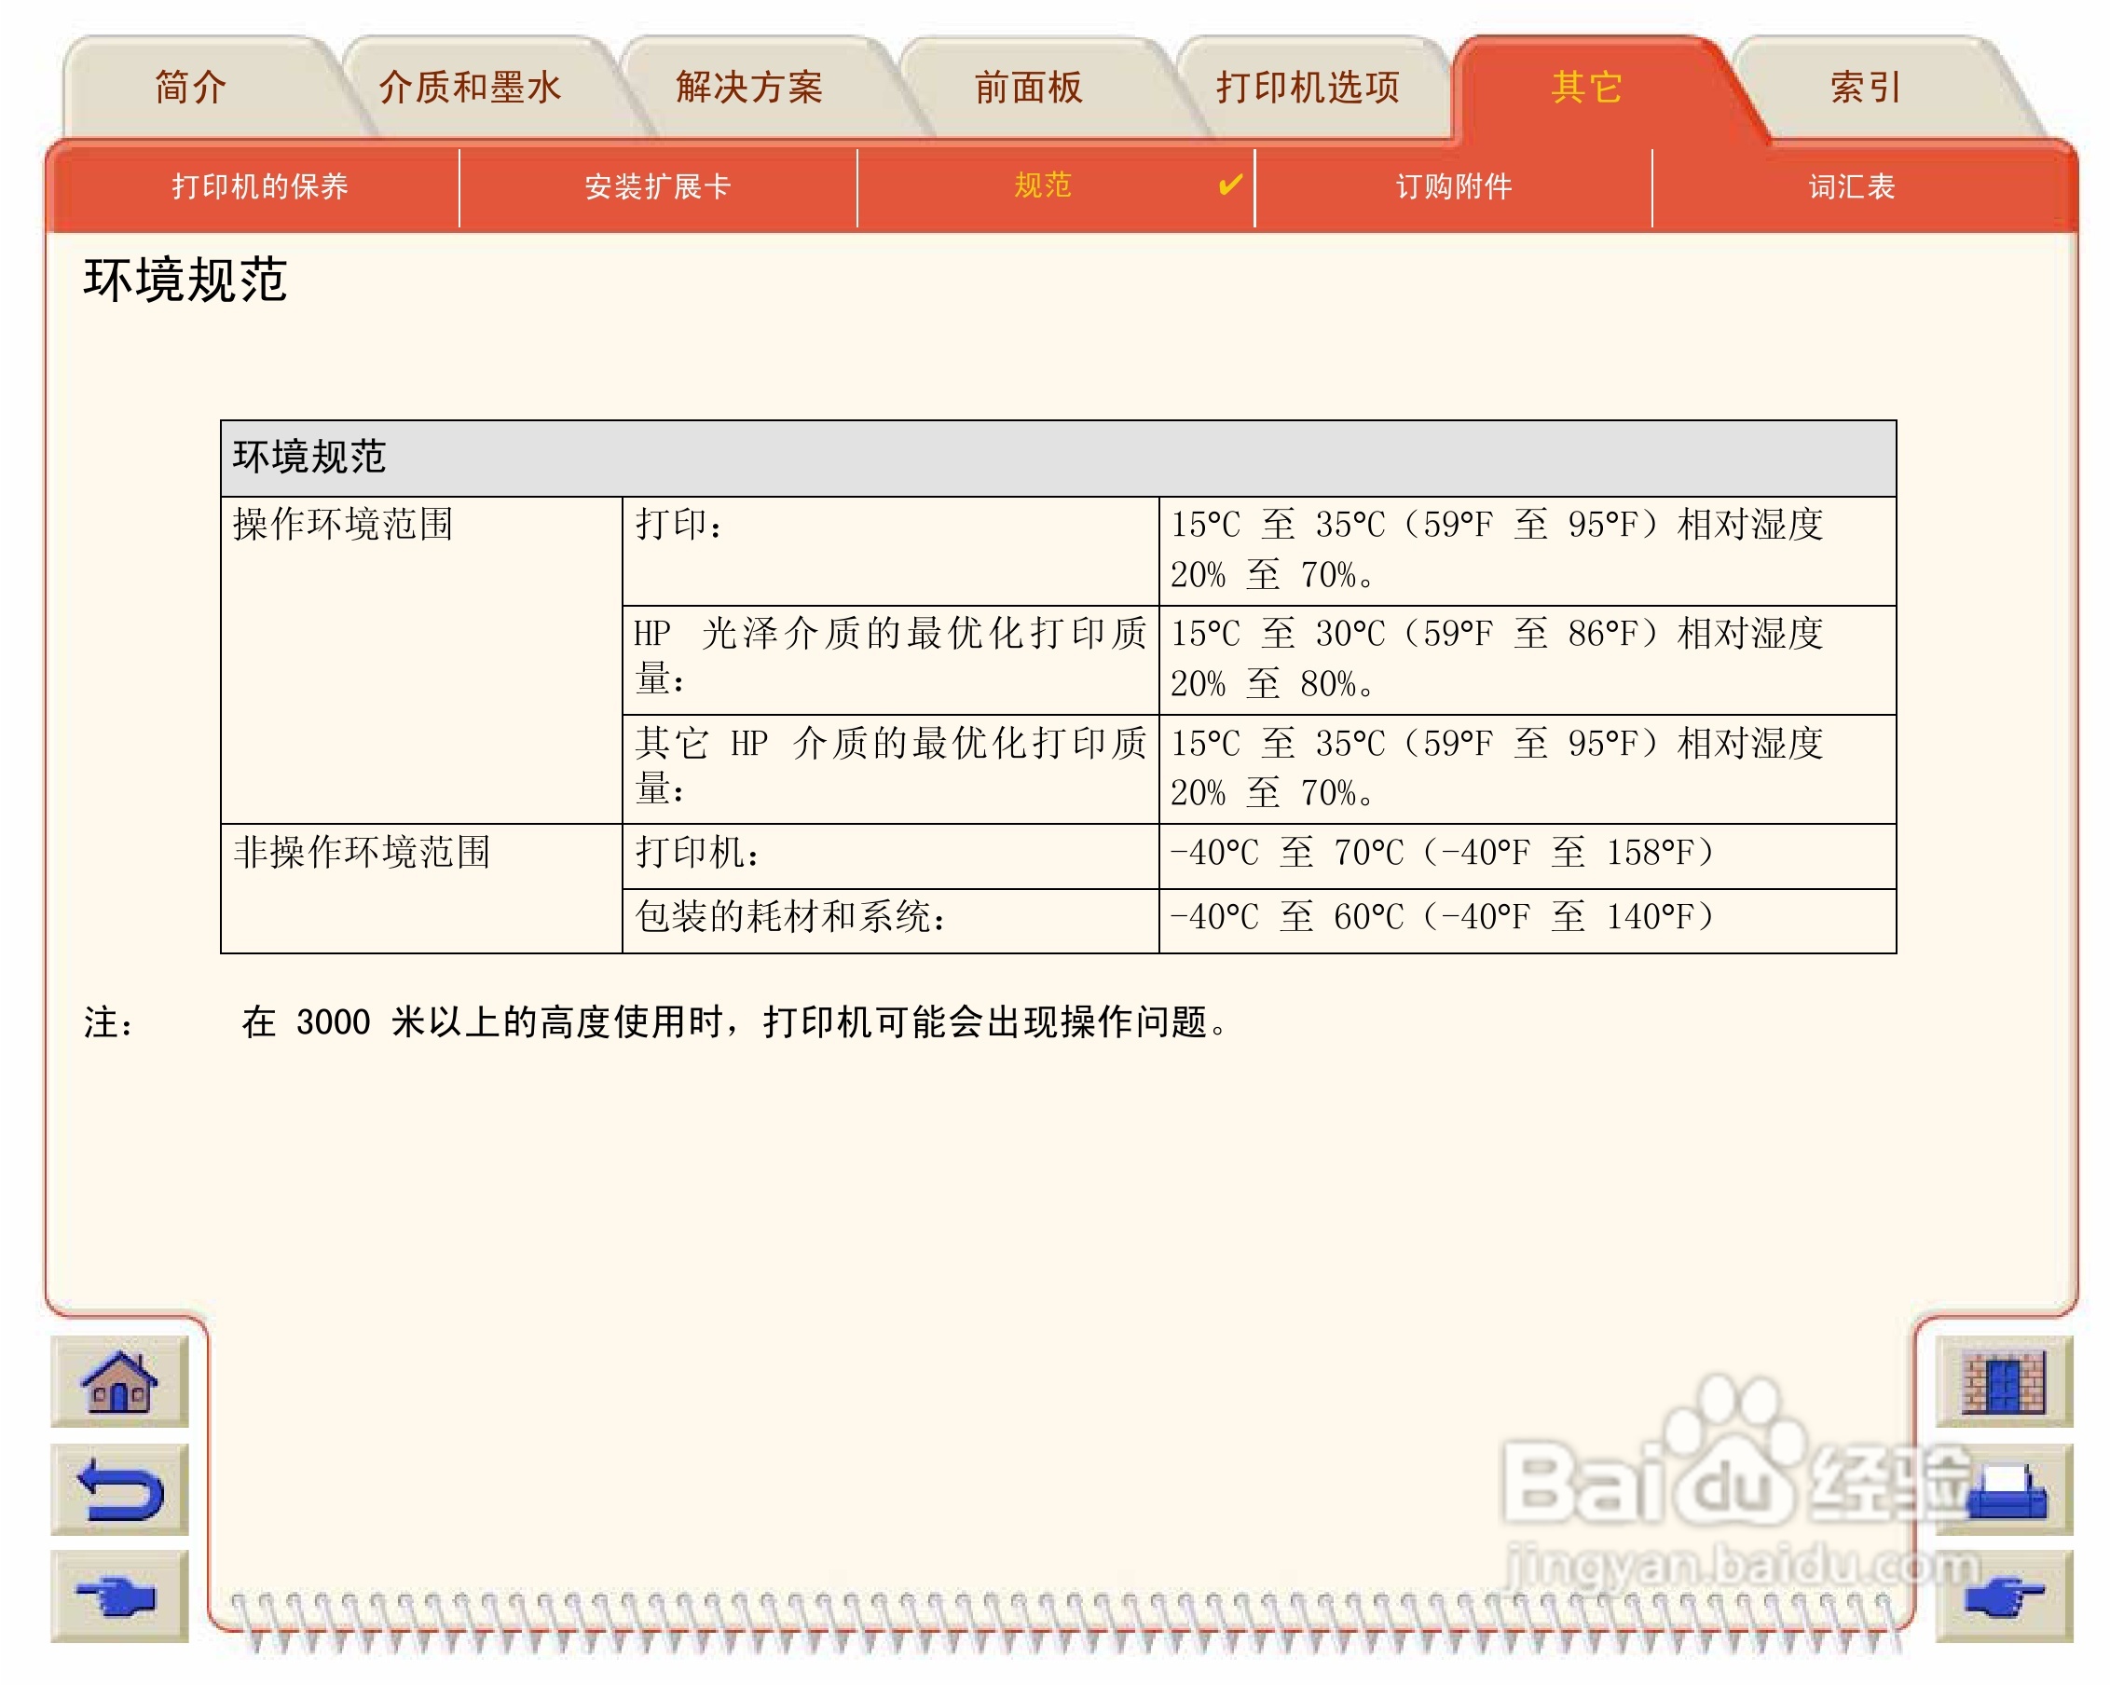Select the highlighted 其它 tab
This screenshot has height=1685, width=2110.
click(1586, 88)
